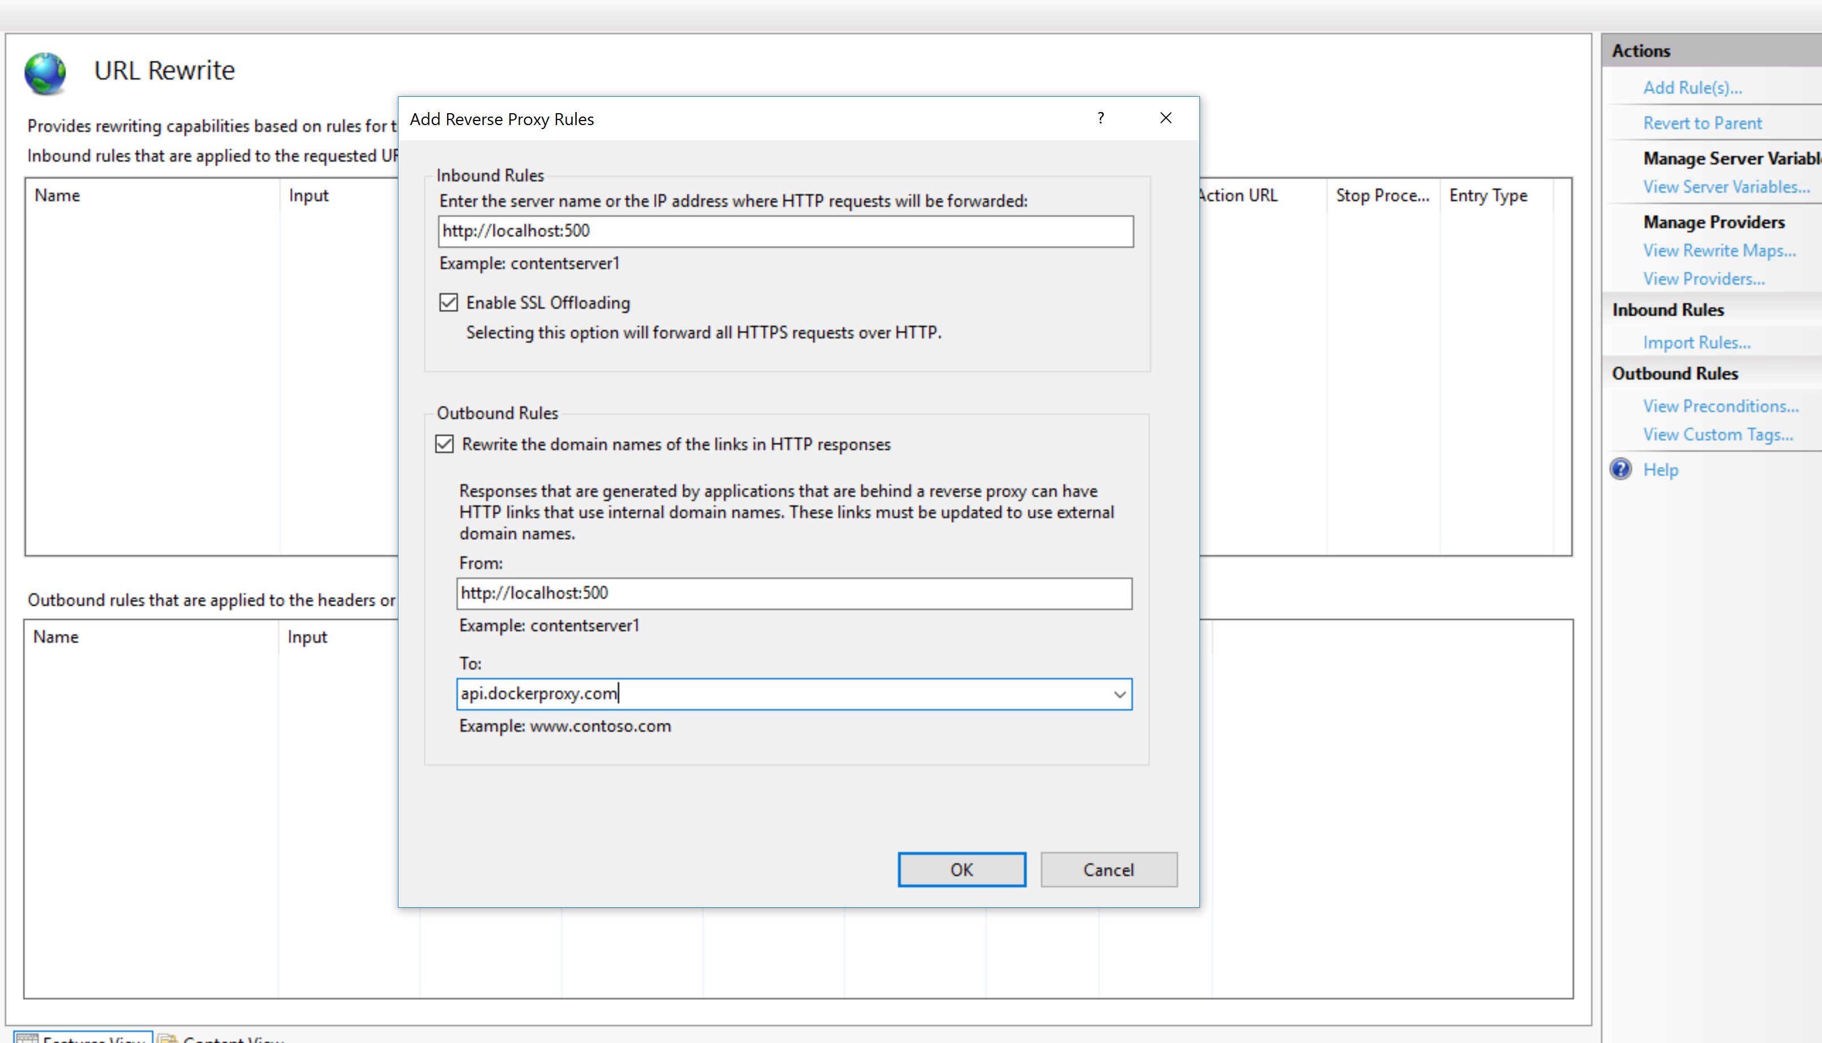
Task: Disable SSL Offloading option
Action: pyautogui.click(x=448, y=303)
